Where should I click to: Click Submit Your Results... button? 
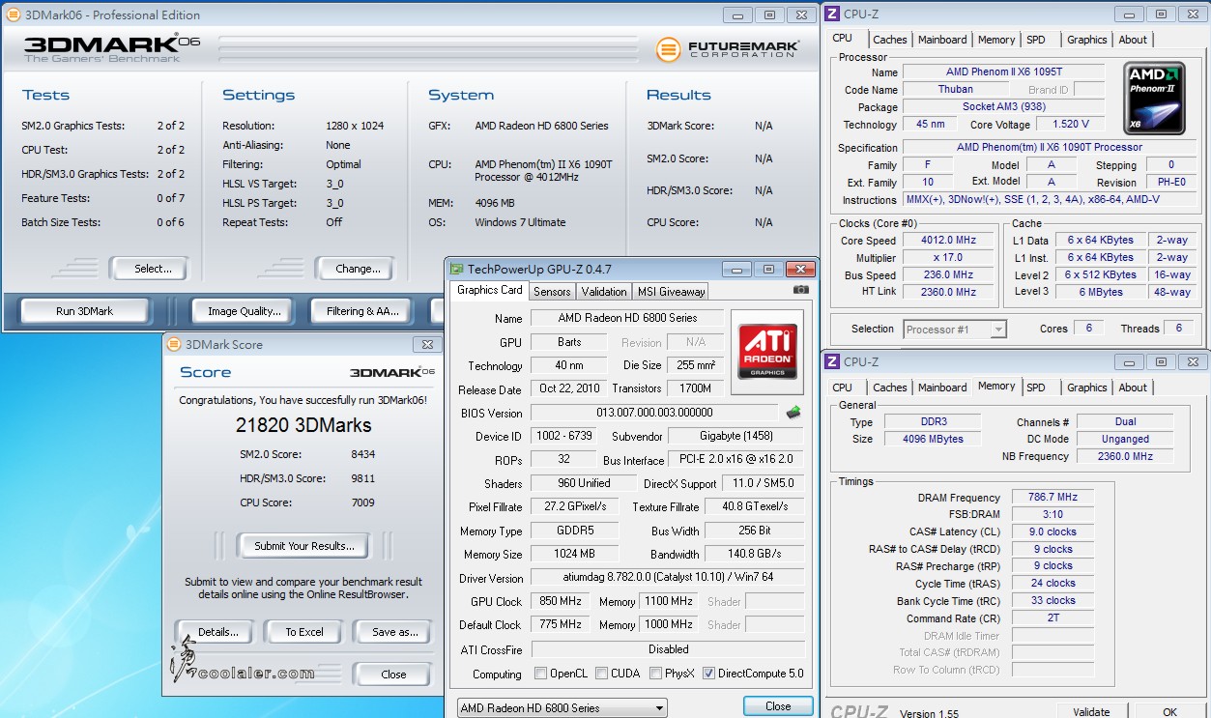(x=303, y=546)
